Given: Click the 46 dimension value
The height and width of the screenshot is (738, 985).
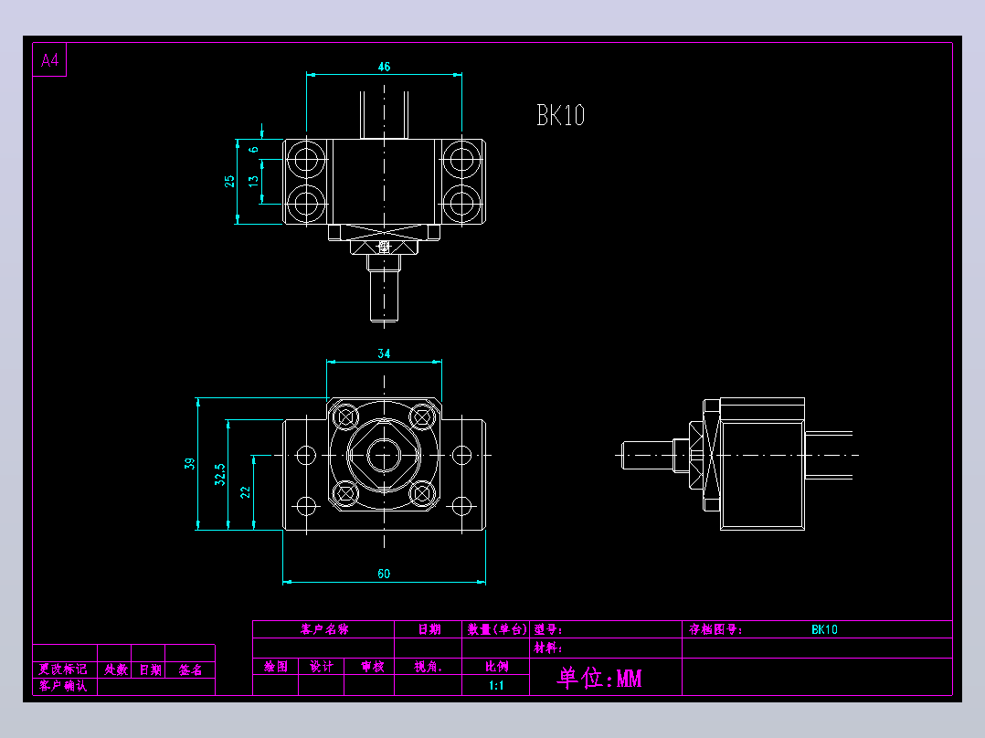Looking at the screenshot, I should [384, 67].
